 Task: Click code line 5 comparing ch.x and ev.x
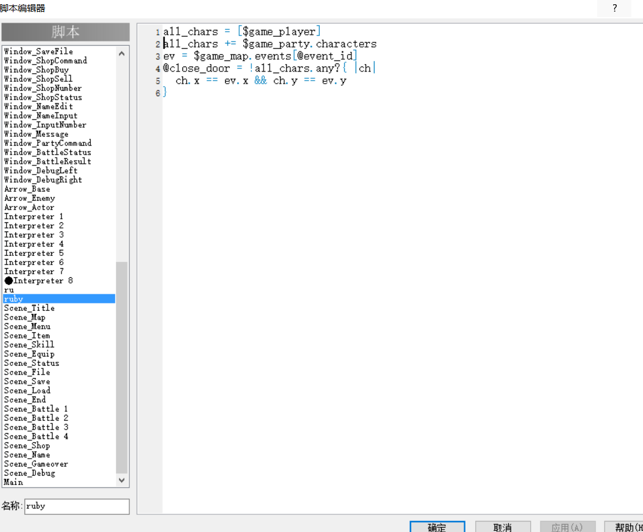coord(261,81)
